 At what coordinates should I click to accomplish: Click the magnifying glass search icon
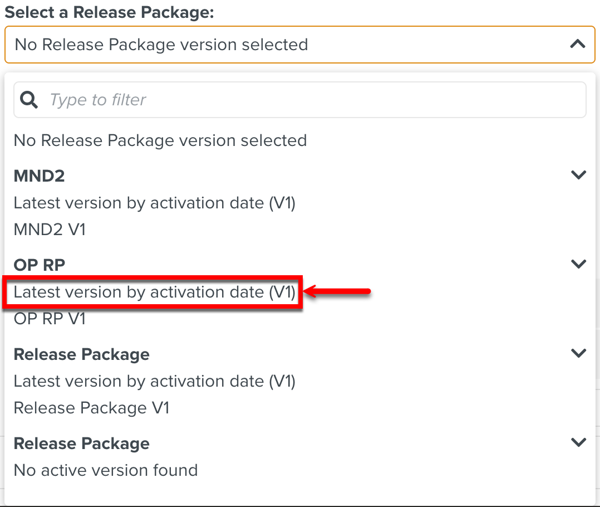coord(28,99)
